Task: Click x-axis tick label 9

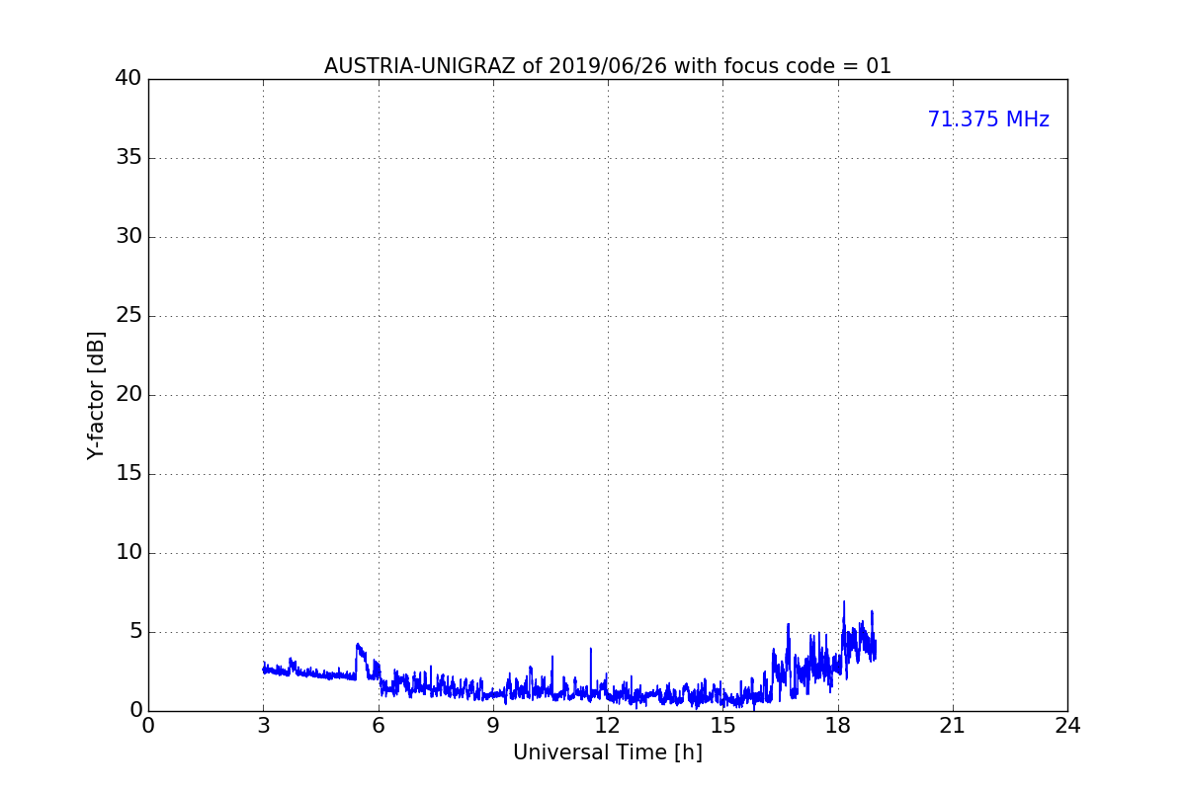Action: pos(493,726)
